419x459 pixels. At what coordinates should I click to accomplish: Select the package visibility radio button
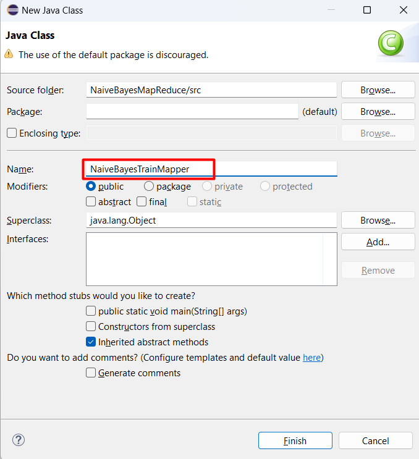[x=149, y=186]
